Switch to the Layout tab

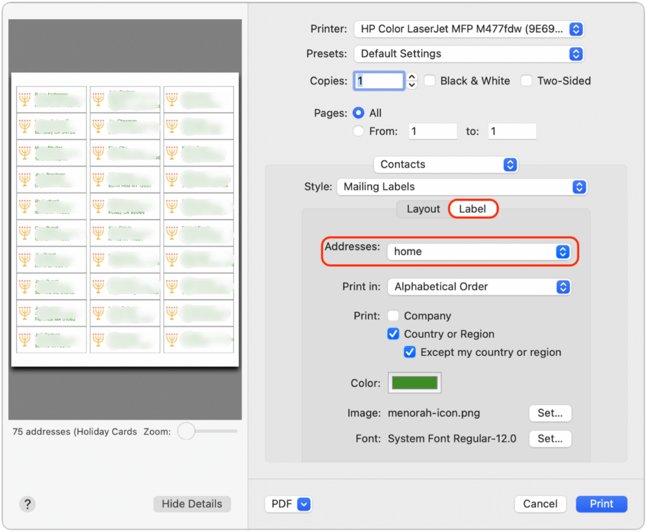click(423, 209)
